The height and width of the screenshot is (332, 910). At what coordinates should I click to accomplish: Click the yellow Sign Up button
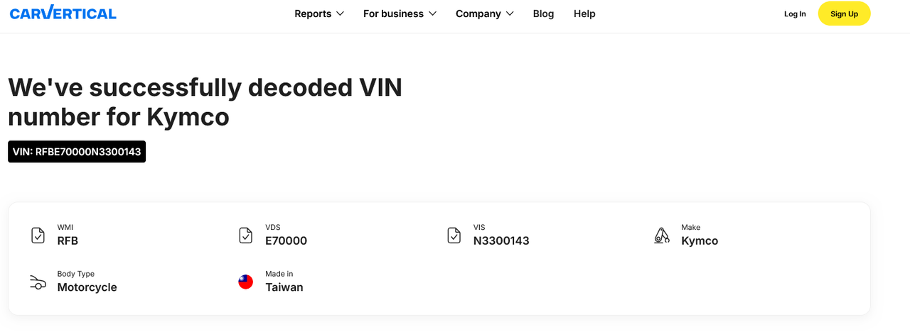[x=844, y=13]
